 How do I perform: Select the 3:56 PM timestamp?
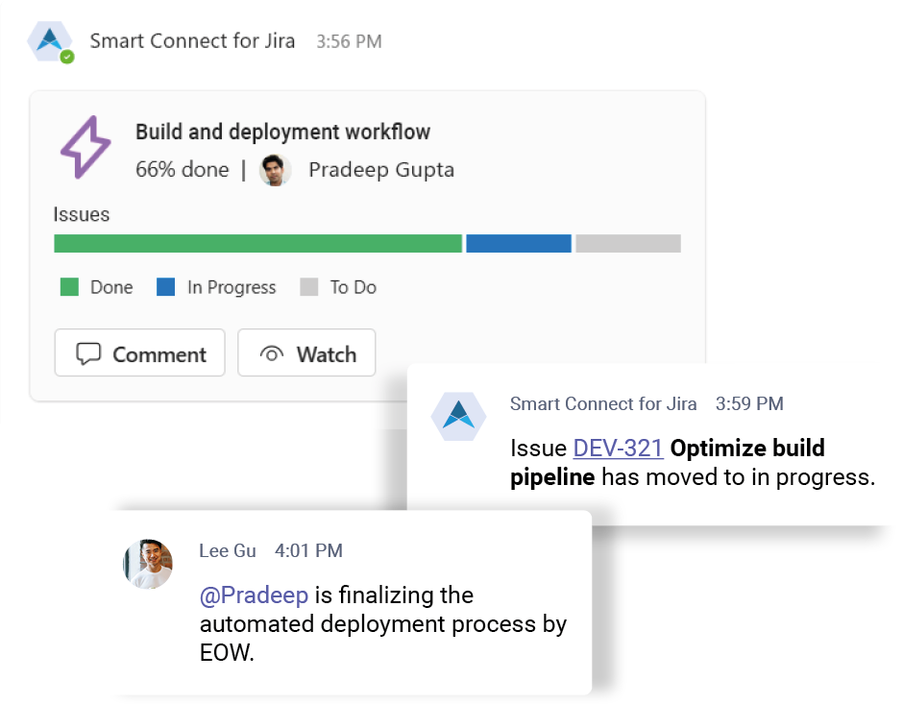(348, 41)
